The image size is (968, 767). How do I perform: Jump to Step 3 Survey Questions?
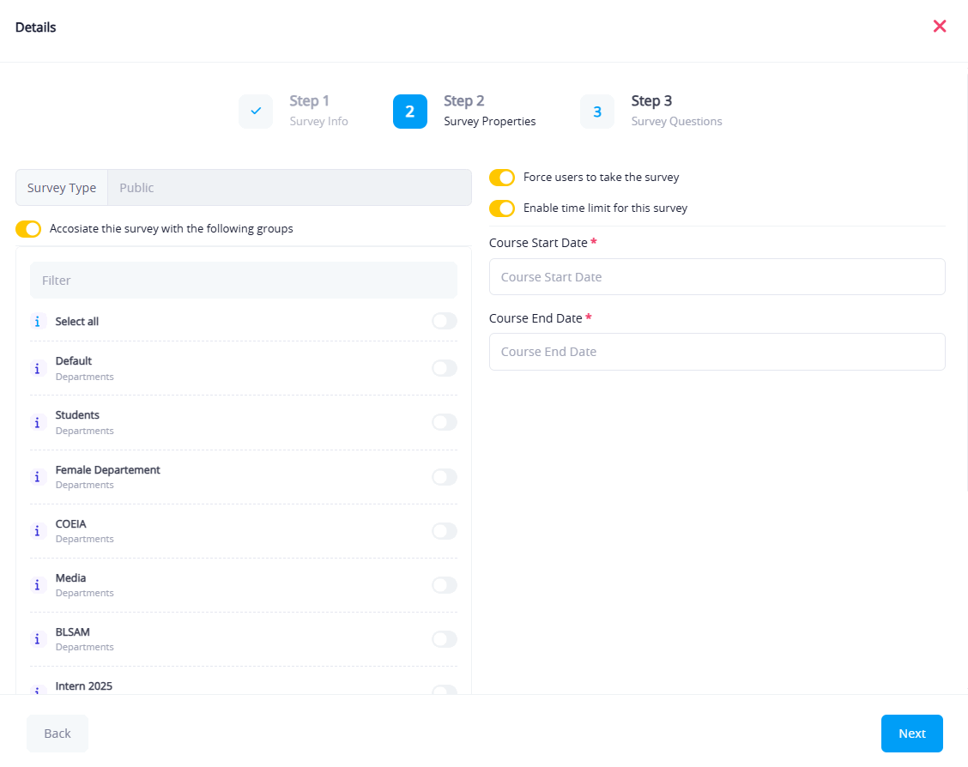[x=597, y=112]
